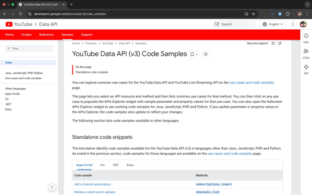Click the sidebar Filter field

(x=30, y=49)
